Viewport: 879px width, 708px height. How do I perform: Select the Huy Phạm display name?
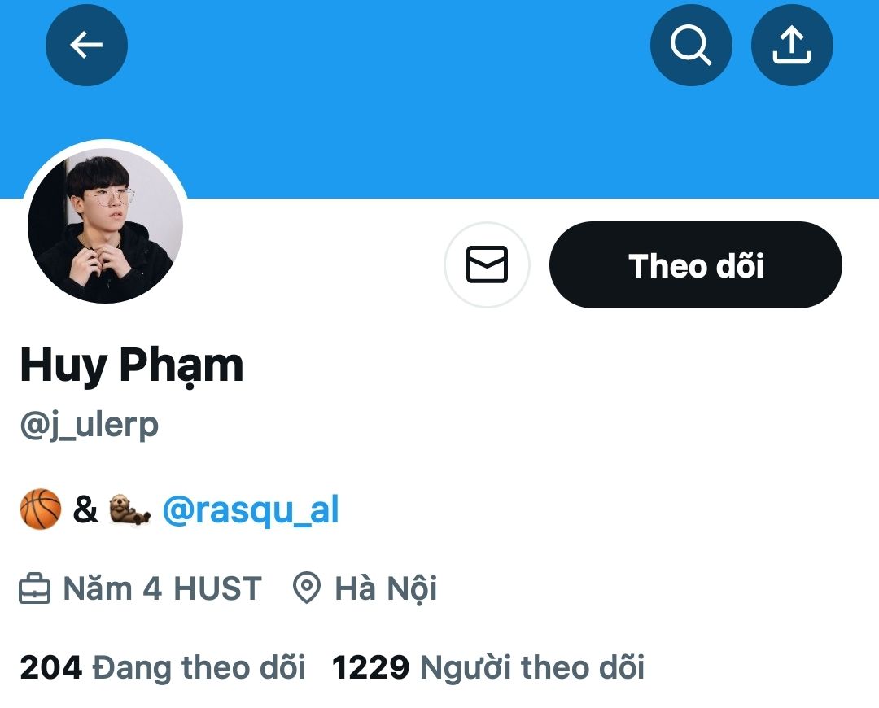point(132,365)
